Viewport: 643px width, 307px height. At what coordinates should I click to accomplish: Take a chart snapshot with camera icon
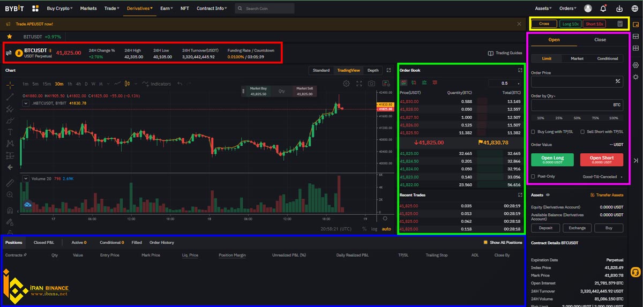pos(371,84)
